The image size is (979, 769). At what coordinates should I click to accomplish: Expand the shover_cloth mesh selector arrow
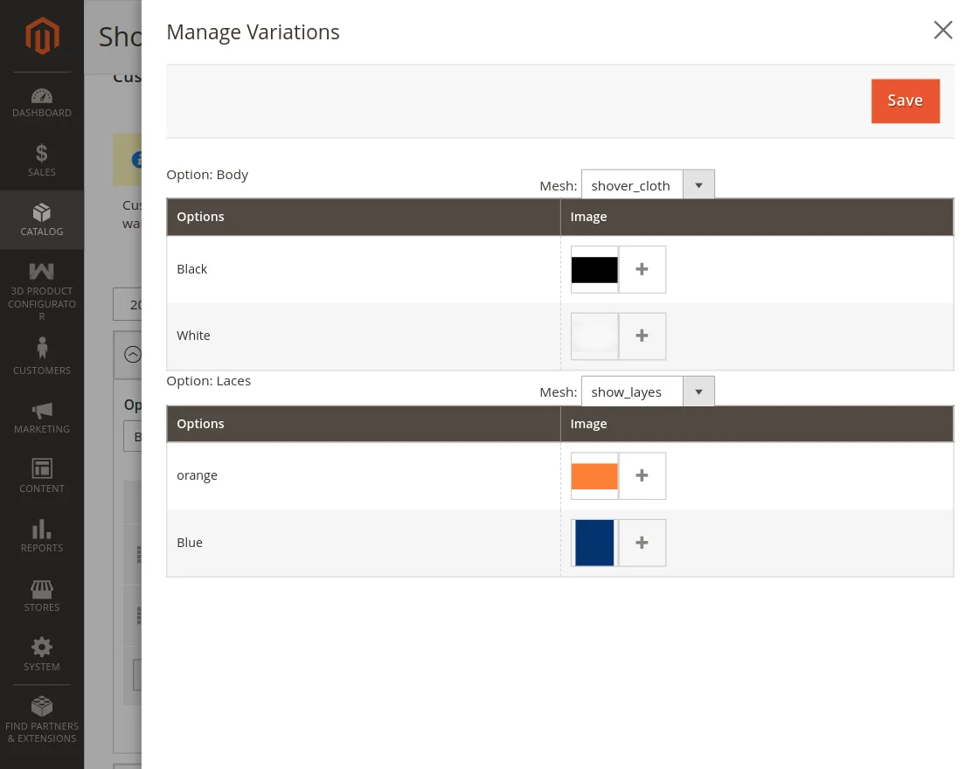pos(698,184)
